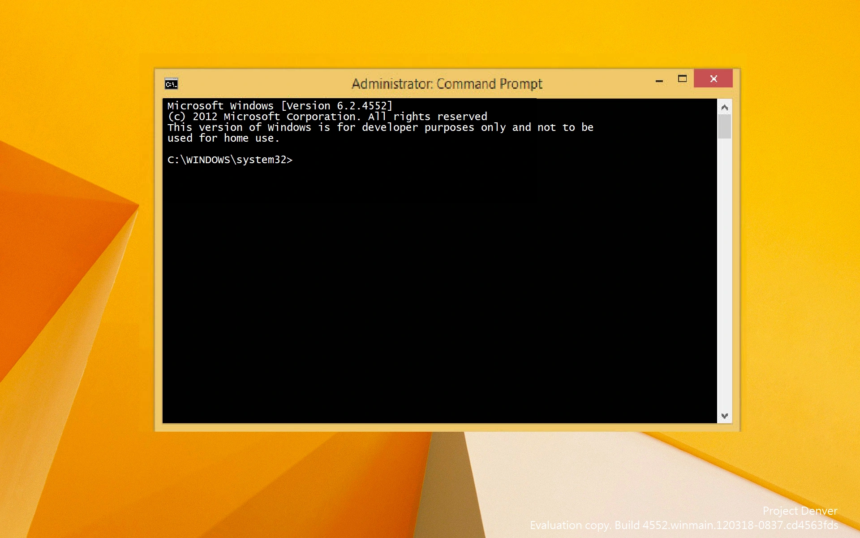The height and width of the screenshot is (538, 860).
Task: Click the scrollbar up arrow
Action: click(x=724, y=108)
